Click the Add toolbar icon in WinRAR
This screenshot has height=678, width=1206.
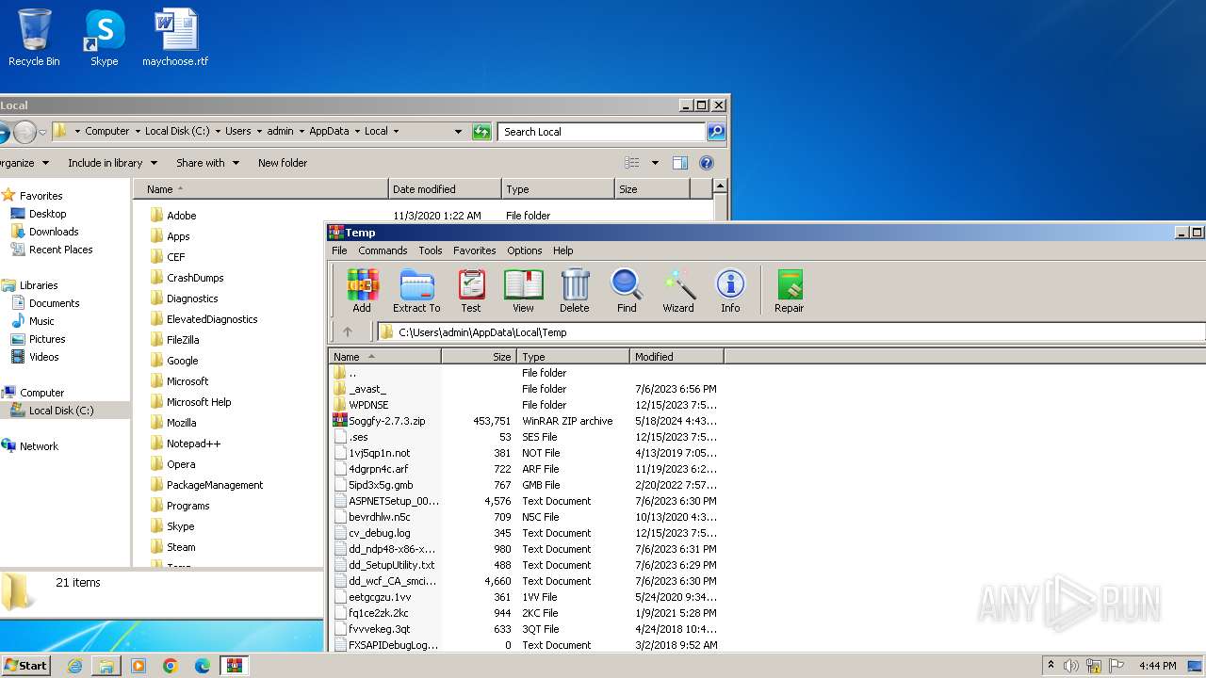click(362, 291)
